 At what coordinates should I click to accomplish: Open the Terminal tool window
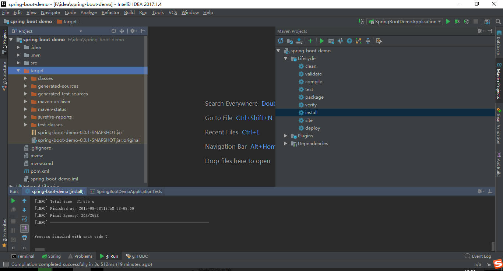(23, 256)
